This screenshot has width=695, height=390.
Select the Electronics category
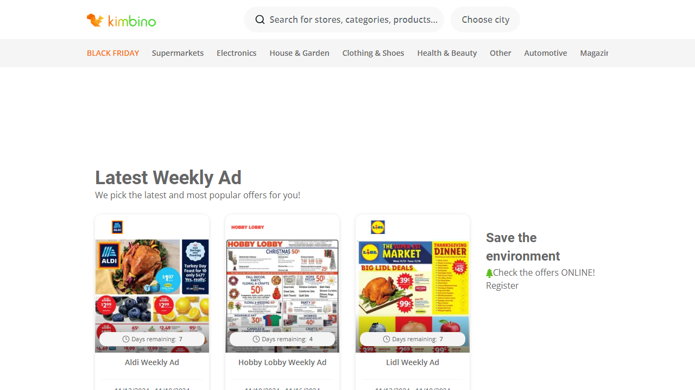click(x=236, y=53)
